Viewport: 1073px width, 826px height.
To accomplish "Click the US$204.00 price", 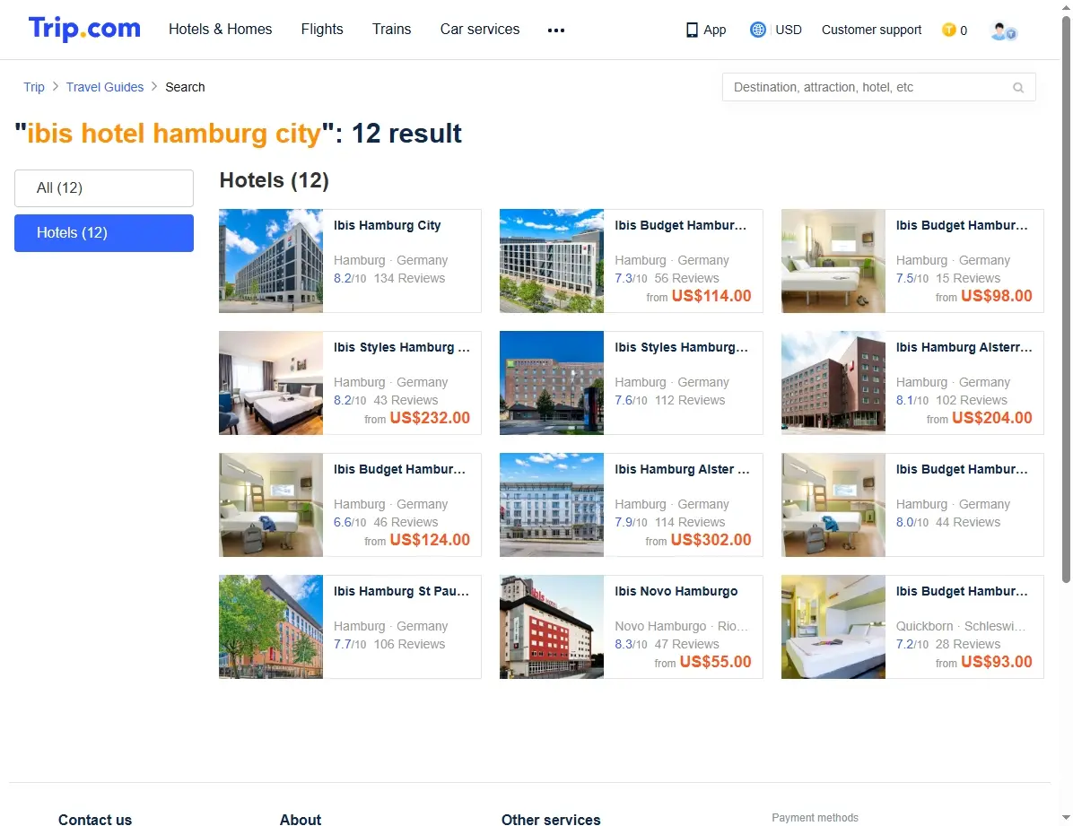I will [992, 418].
